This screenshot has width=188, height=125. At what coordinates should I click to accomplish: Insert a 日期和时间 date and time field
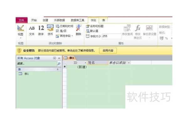pos(65,26)
